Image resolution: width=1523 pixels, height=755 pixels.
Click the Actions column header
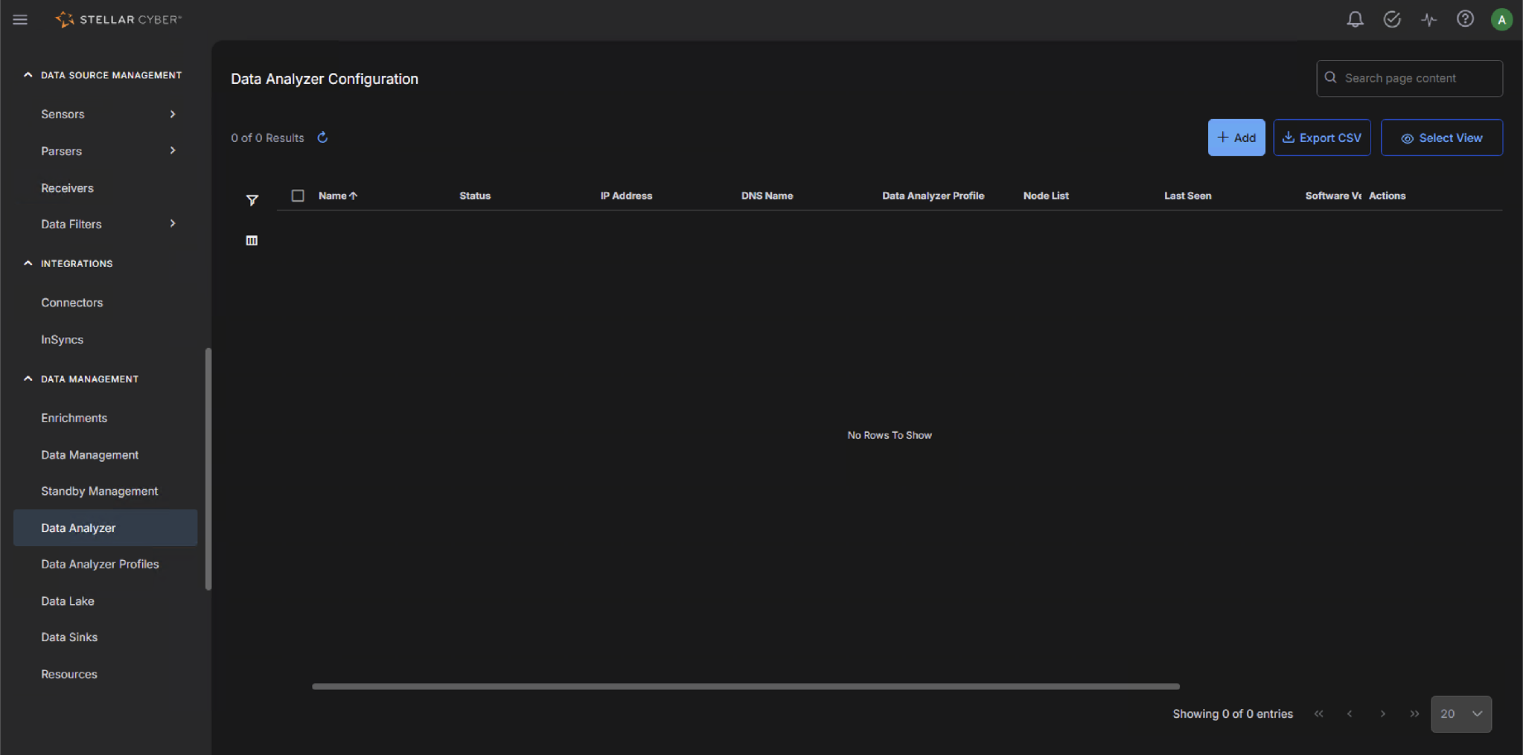click(x=1387, y=196)
